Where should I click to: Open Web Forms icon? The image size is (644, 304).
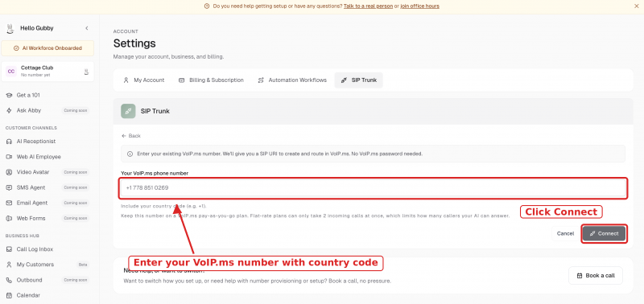tap(9, 218)
